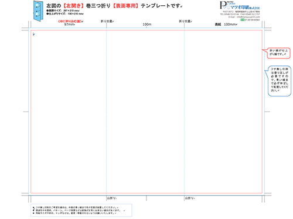
Task: Select the blue bleed-instruction callout bubble
Action: (x=279, y=81)
